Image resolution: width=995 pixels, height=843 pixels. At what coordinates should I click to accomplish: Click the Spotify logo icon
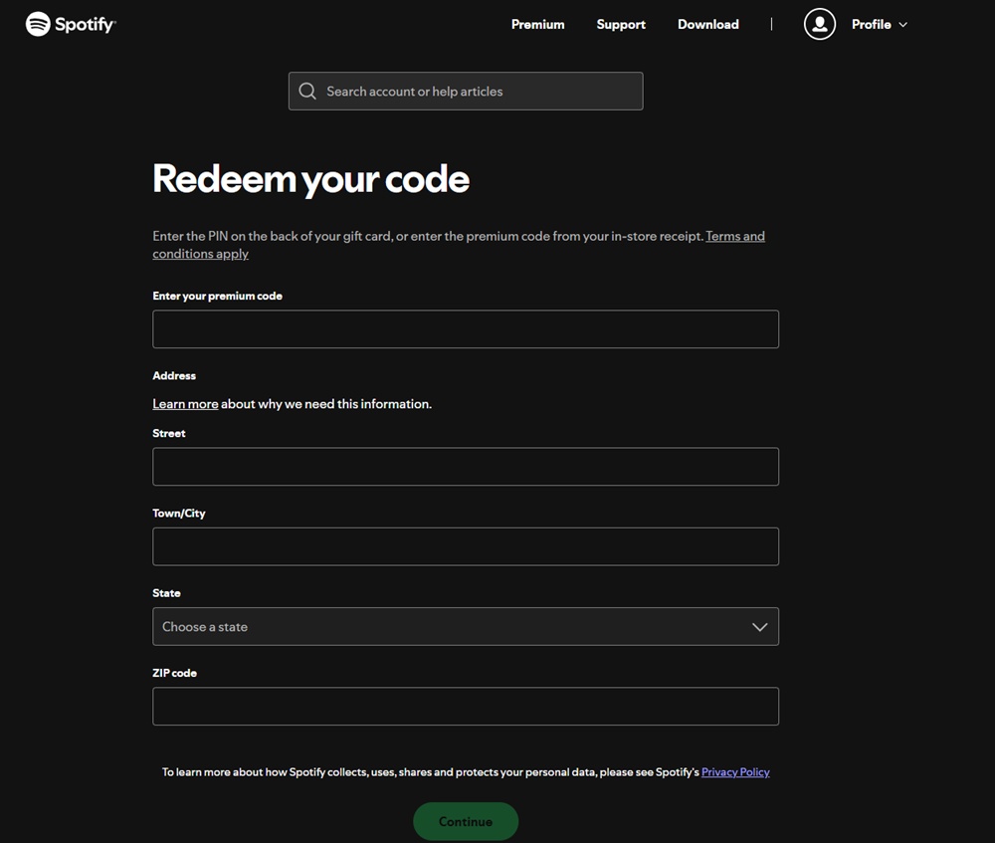click(x=38, y=24)
